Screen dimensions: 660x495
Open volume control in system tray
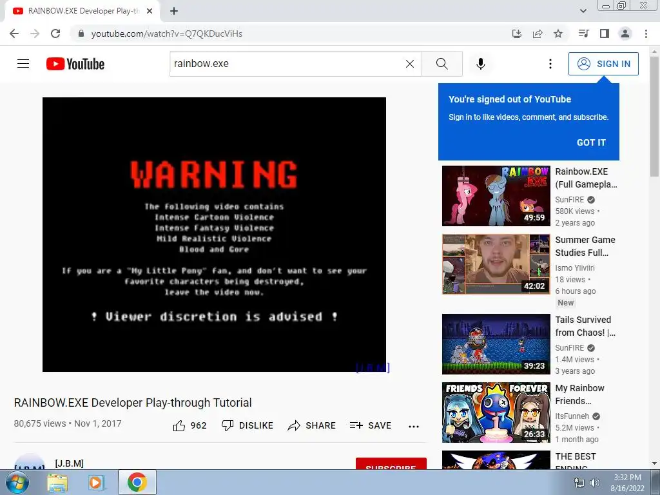pyautogui.click(x=595, y=483)
